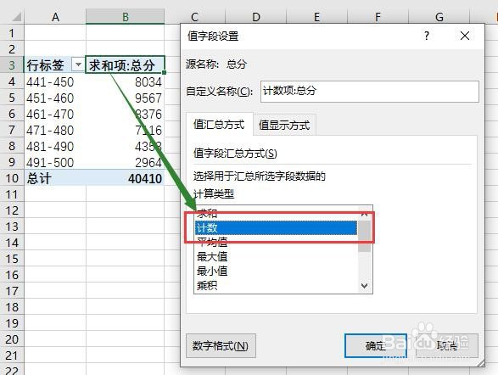Open the 行标签 filter dropdown arrow

(x=78, y=64)
